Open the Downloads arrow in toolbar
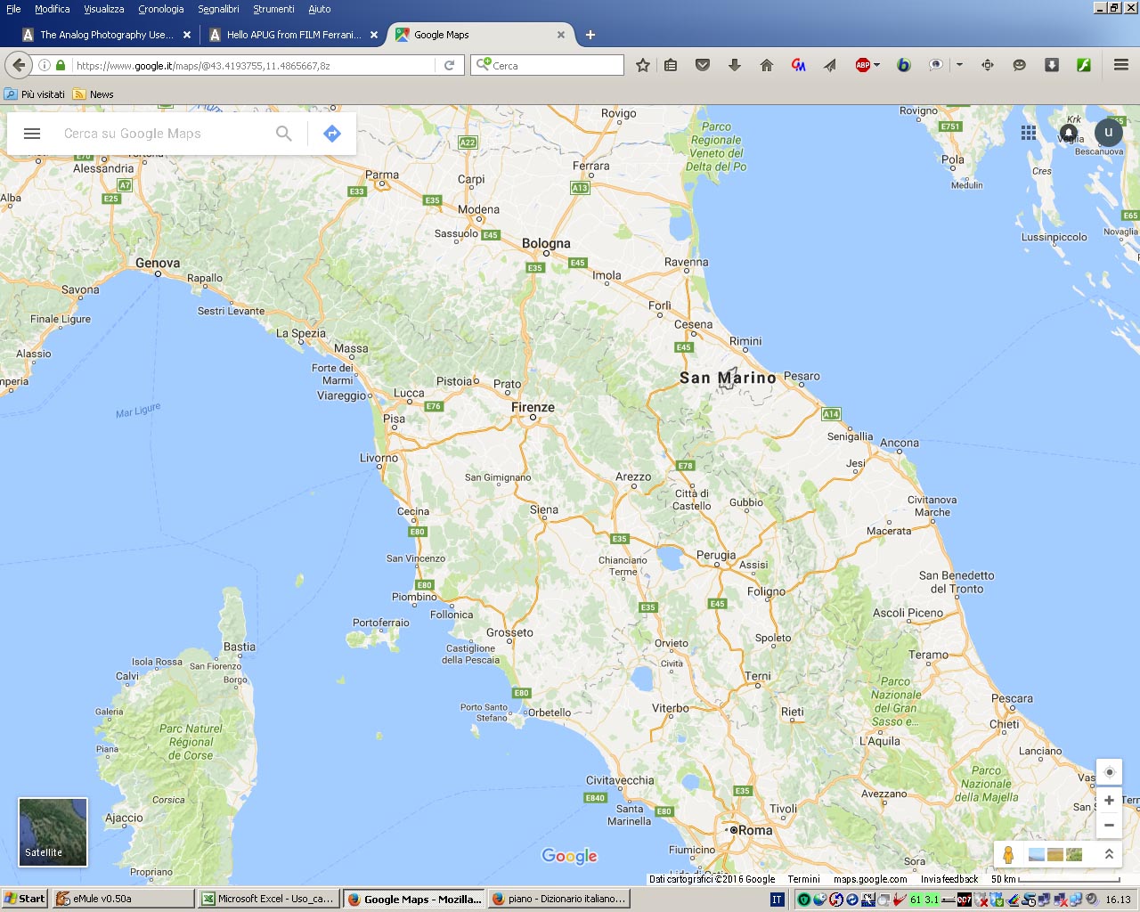 [735, 65]
